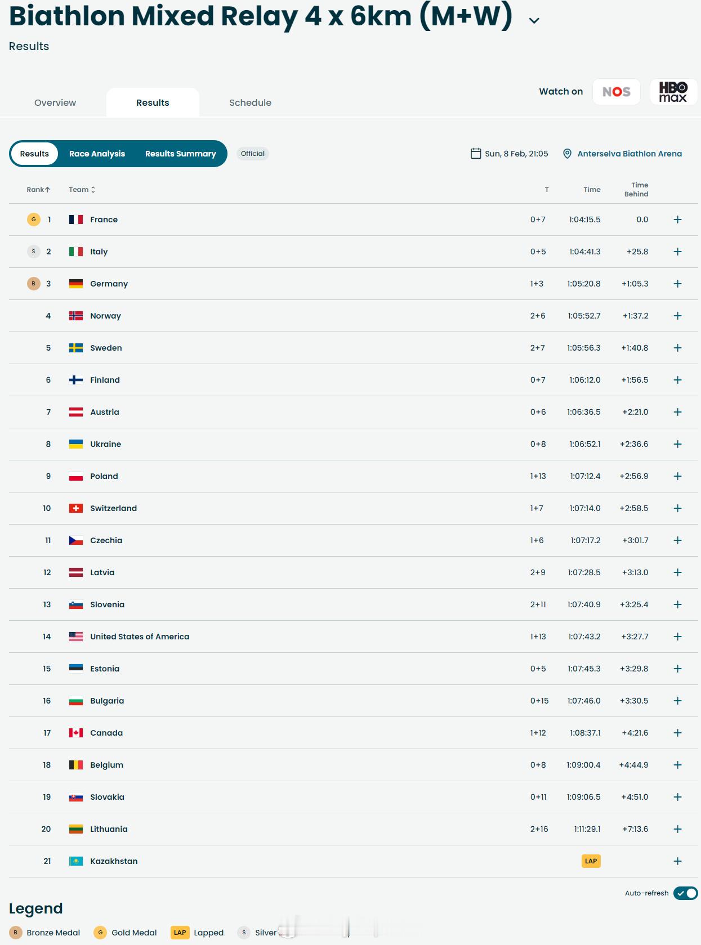701x945 pixels.
Task: Click the gold medal badge
Action: point(34,220)
